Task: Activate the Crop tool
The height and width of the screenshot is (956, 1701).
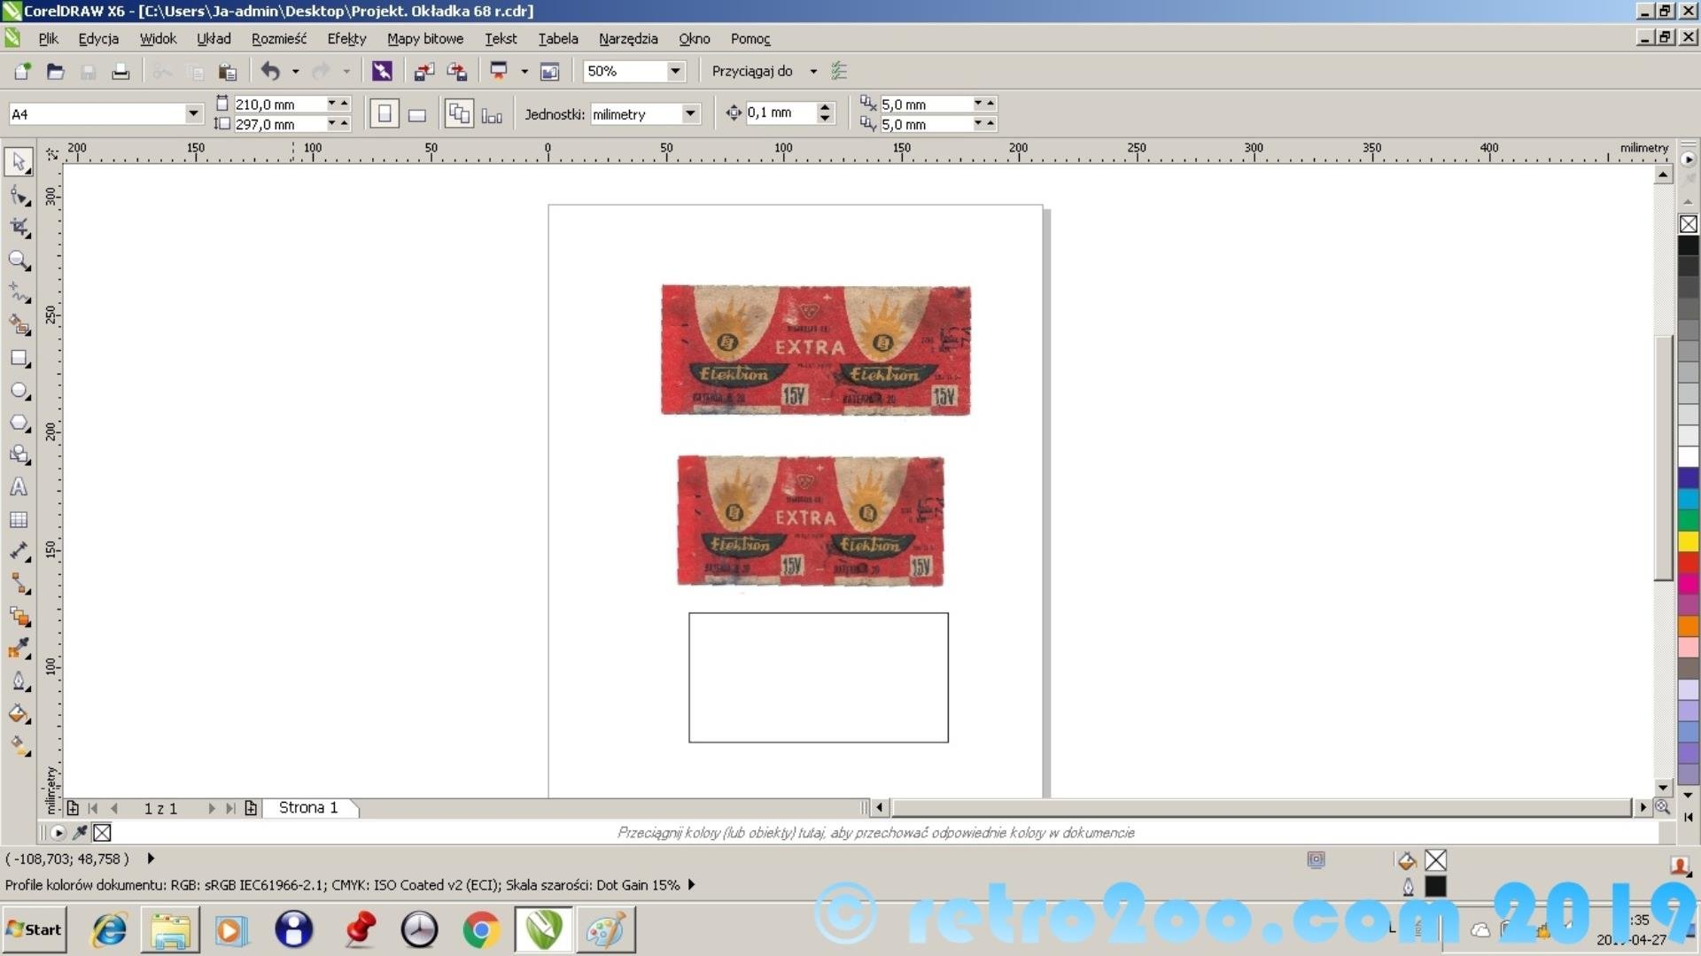Action: point(19,228)
